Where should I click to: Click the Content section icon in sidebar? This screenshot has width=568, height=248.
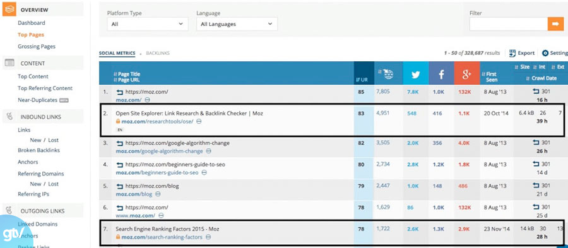[x=9, y=63]
